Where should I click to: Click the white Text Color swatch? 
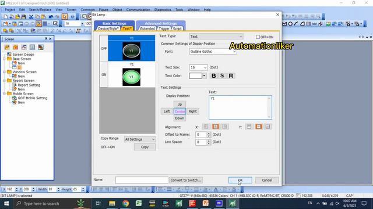[196, 76]
